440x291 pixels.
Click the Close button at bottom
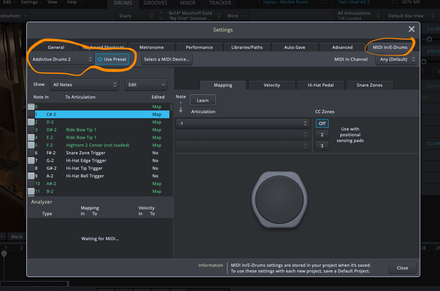click(402, 268)
